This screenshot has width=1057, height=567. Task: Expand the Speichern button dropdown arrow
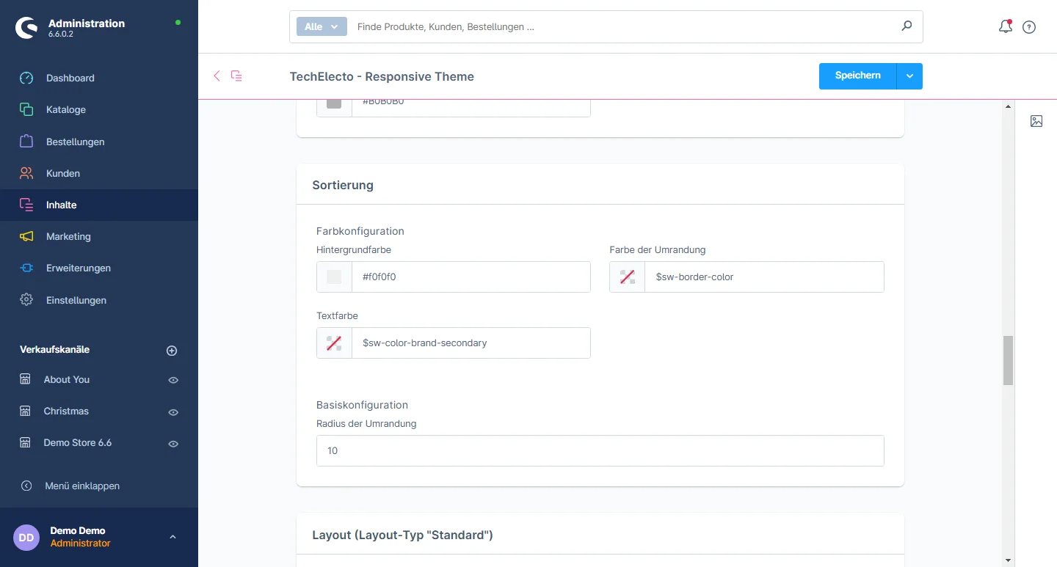pyautogui.click(x=909, y=76)
